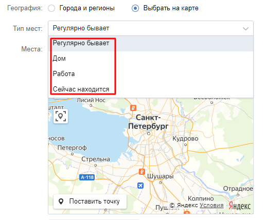
Task: Click the Яндекс logo on the map
Action: tap(240, 206)
